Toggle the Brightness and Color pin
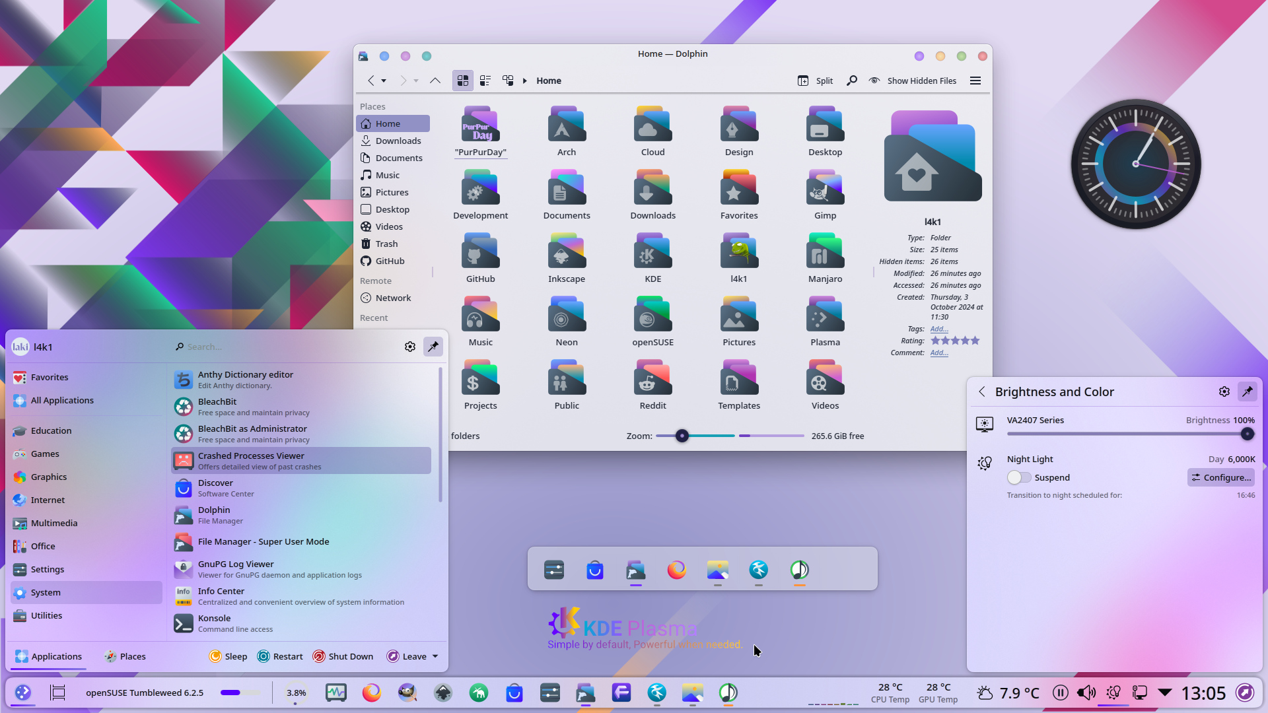 pyautogui.click(x=1248, y=391)
